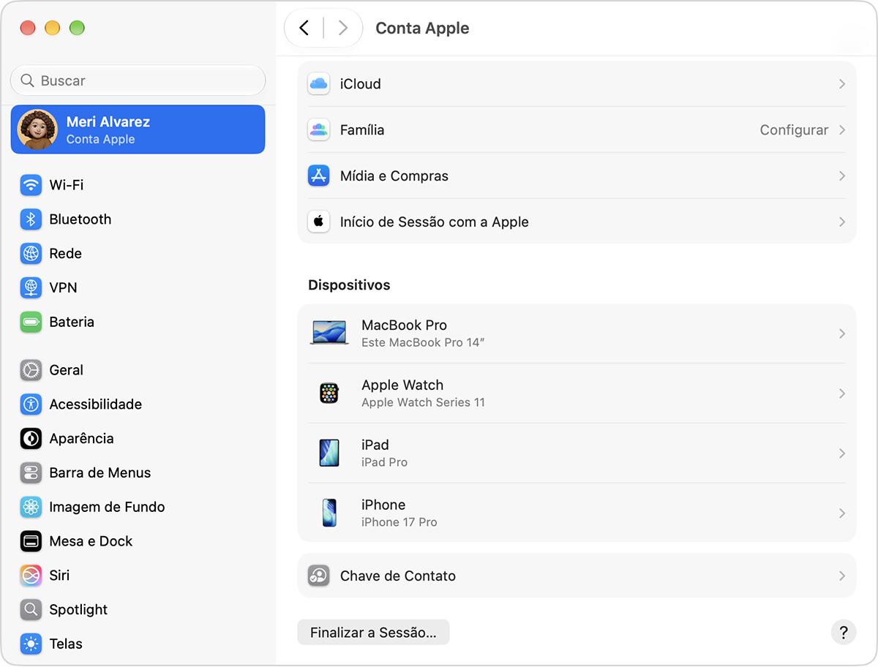Screen dimensions: 878x667
Task: Click the Família people icon
Action: [318, 130]
